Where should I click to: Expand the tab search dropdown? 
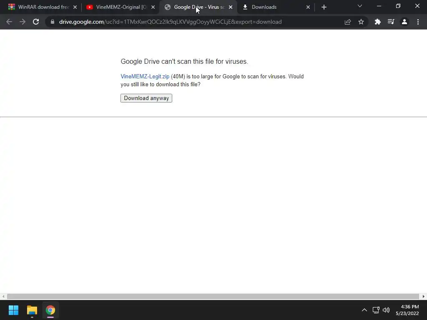(x=360, y=6)
